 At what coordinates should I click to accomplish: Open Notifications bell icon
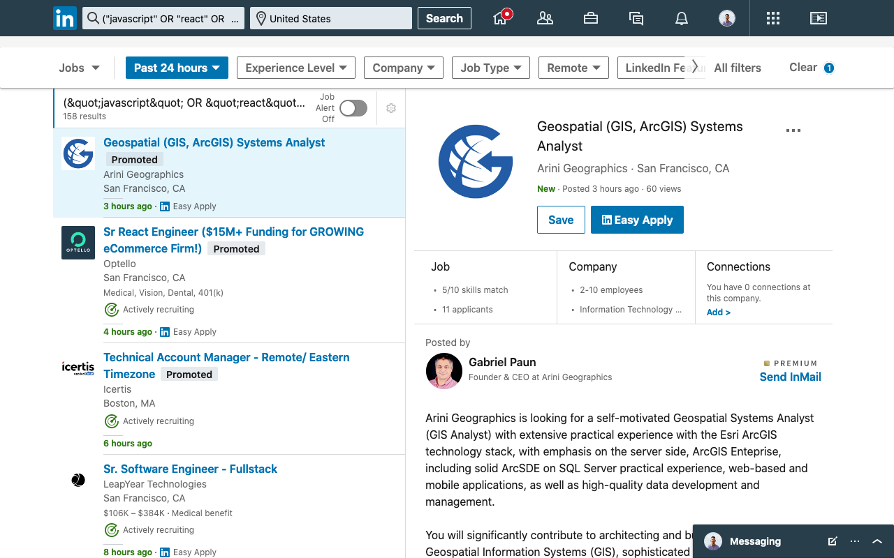682,19
